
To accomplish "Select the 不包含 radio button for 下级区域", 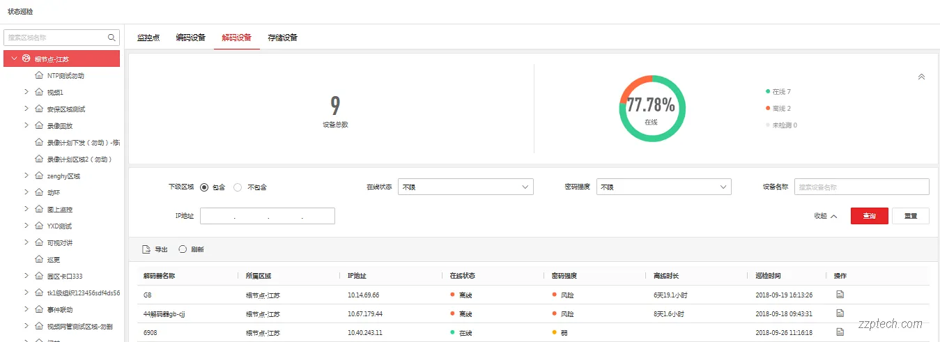I will (x=238, y=187).
